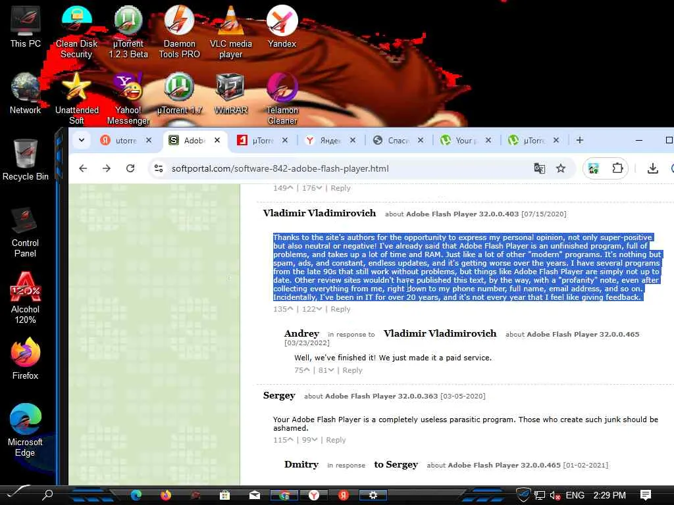Launch Microsoft Edge from the desktop
This screenshot has width=674, height=505.
tap(25, 431)
